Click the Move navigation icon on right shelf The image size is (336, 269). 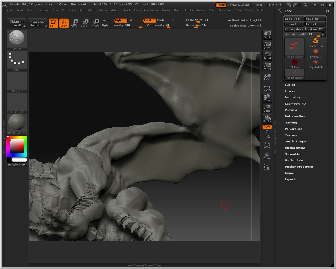(267, 98)
